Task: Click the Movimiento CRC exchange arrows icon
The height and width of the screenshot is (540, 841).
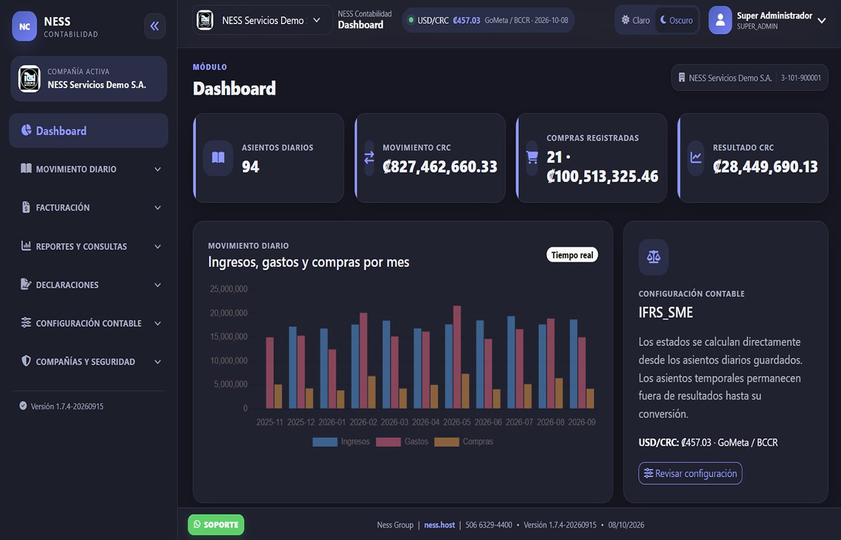Action: click(x=369, y=158)
